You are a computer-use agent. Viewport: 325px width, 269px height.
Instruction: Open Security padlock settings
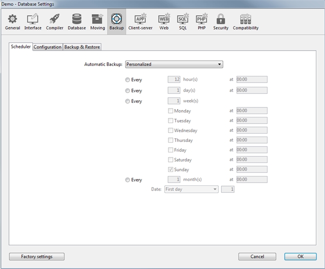220,21
